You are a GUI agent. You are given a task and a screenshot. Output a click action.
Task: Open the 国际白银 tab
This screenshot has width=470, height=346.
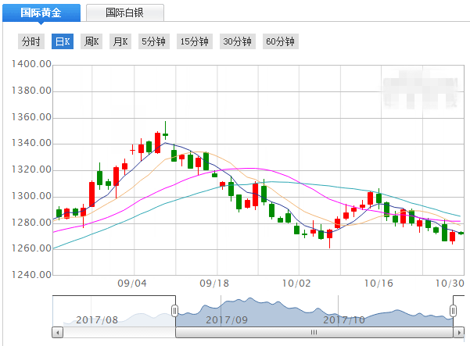[124, 12]
